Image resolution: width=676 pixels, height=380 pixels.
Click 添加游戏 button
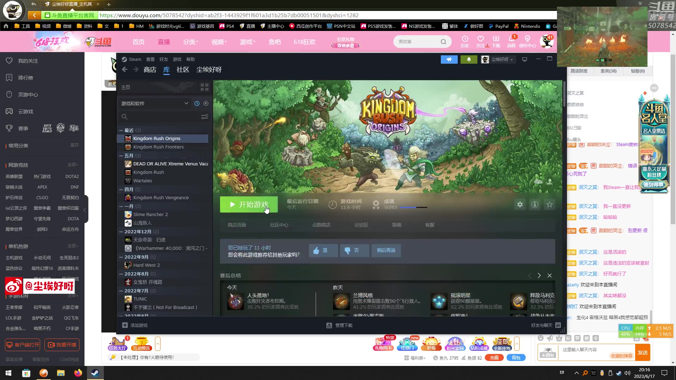click(135, 325)
